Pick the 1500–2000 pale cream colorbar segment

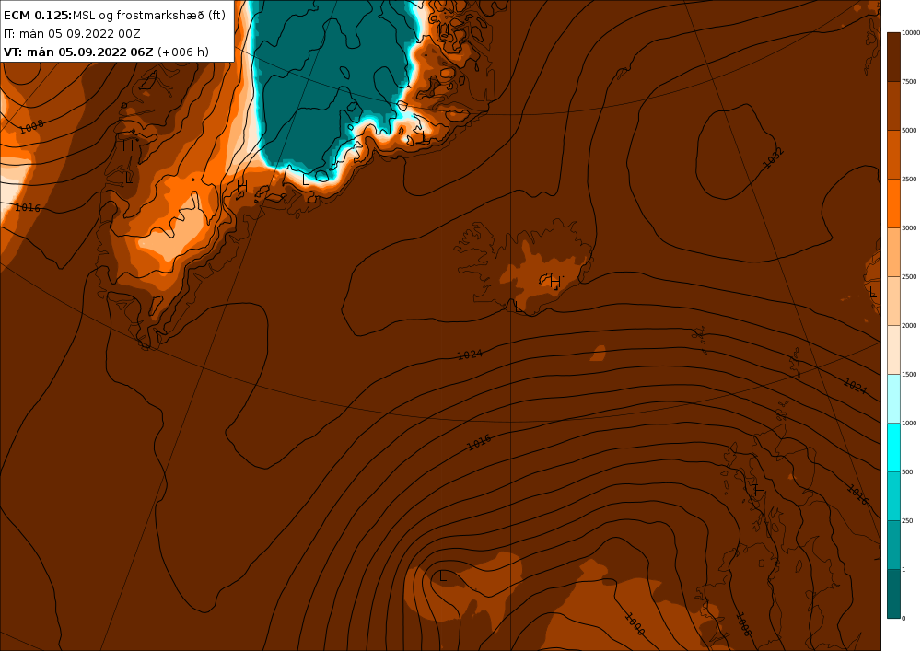893,349
